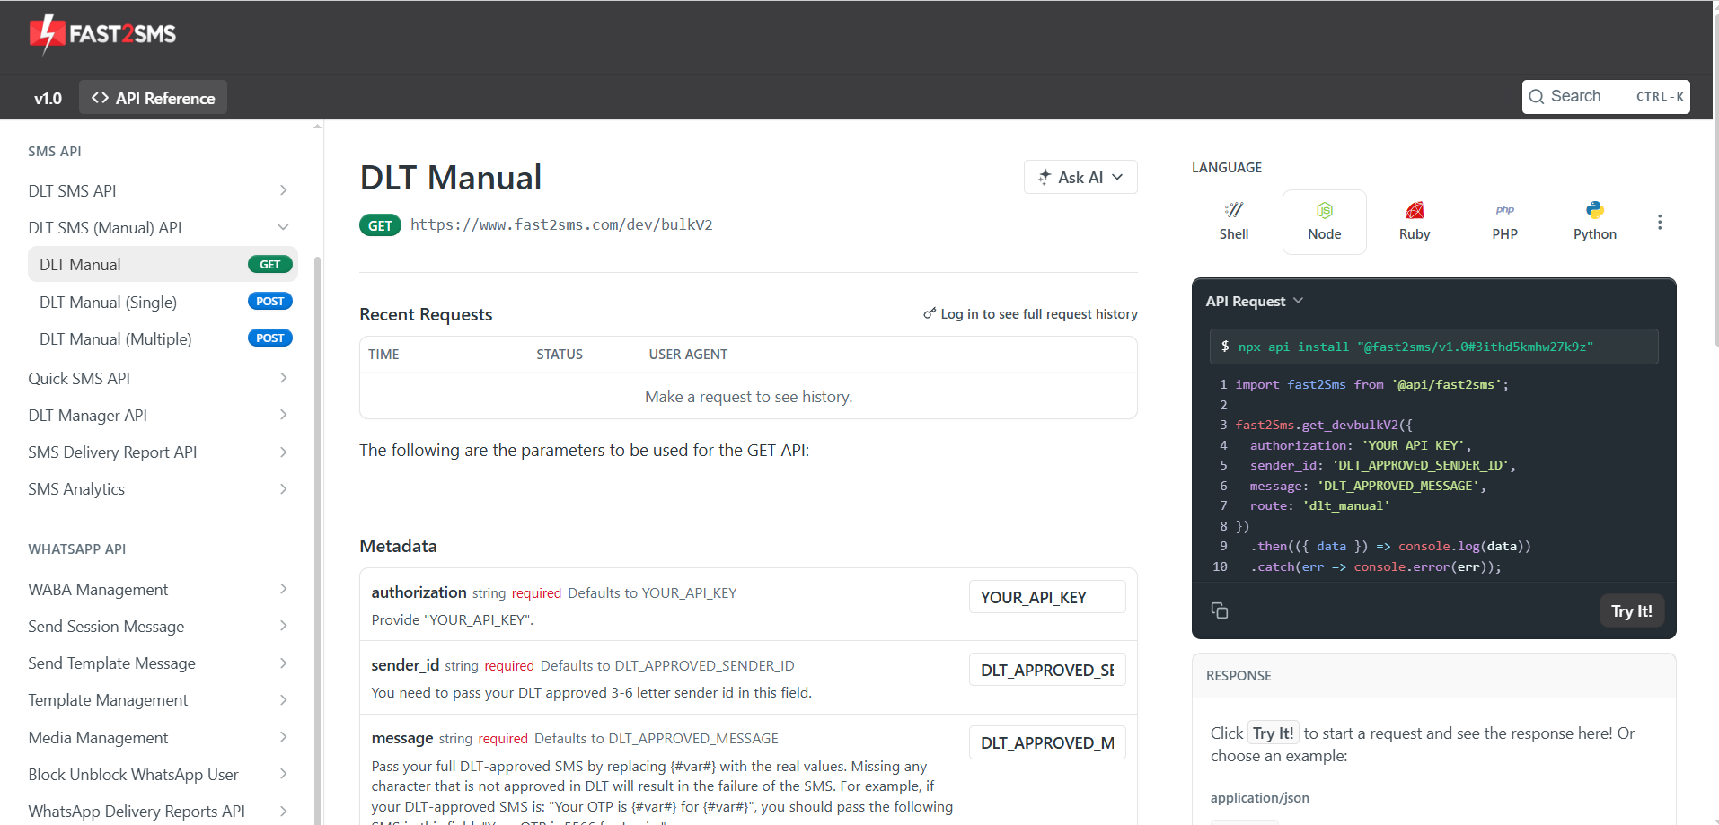Open the Ask AI dropdown
1719x825 pixels.
[1080, 177]
